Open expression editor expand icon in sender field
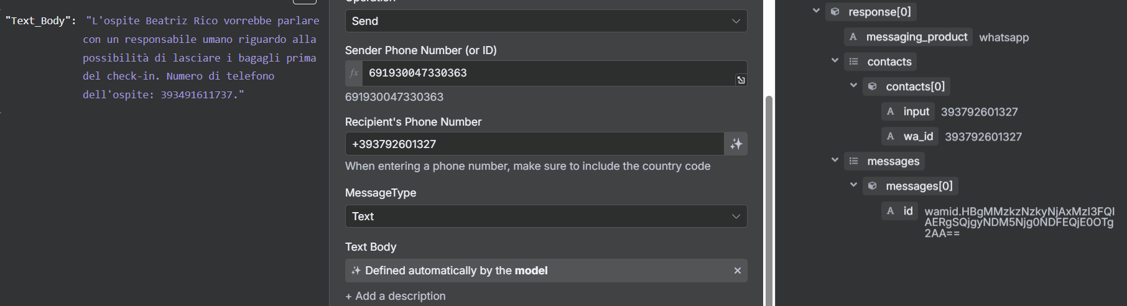Screen dimensions: 1127x306 [x=741, y=80]
